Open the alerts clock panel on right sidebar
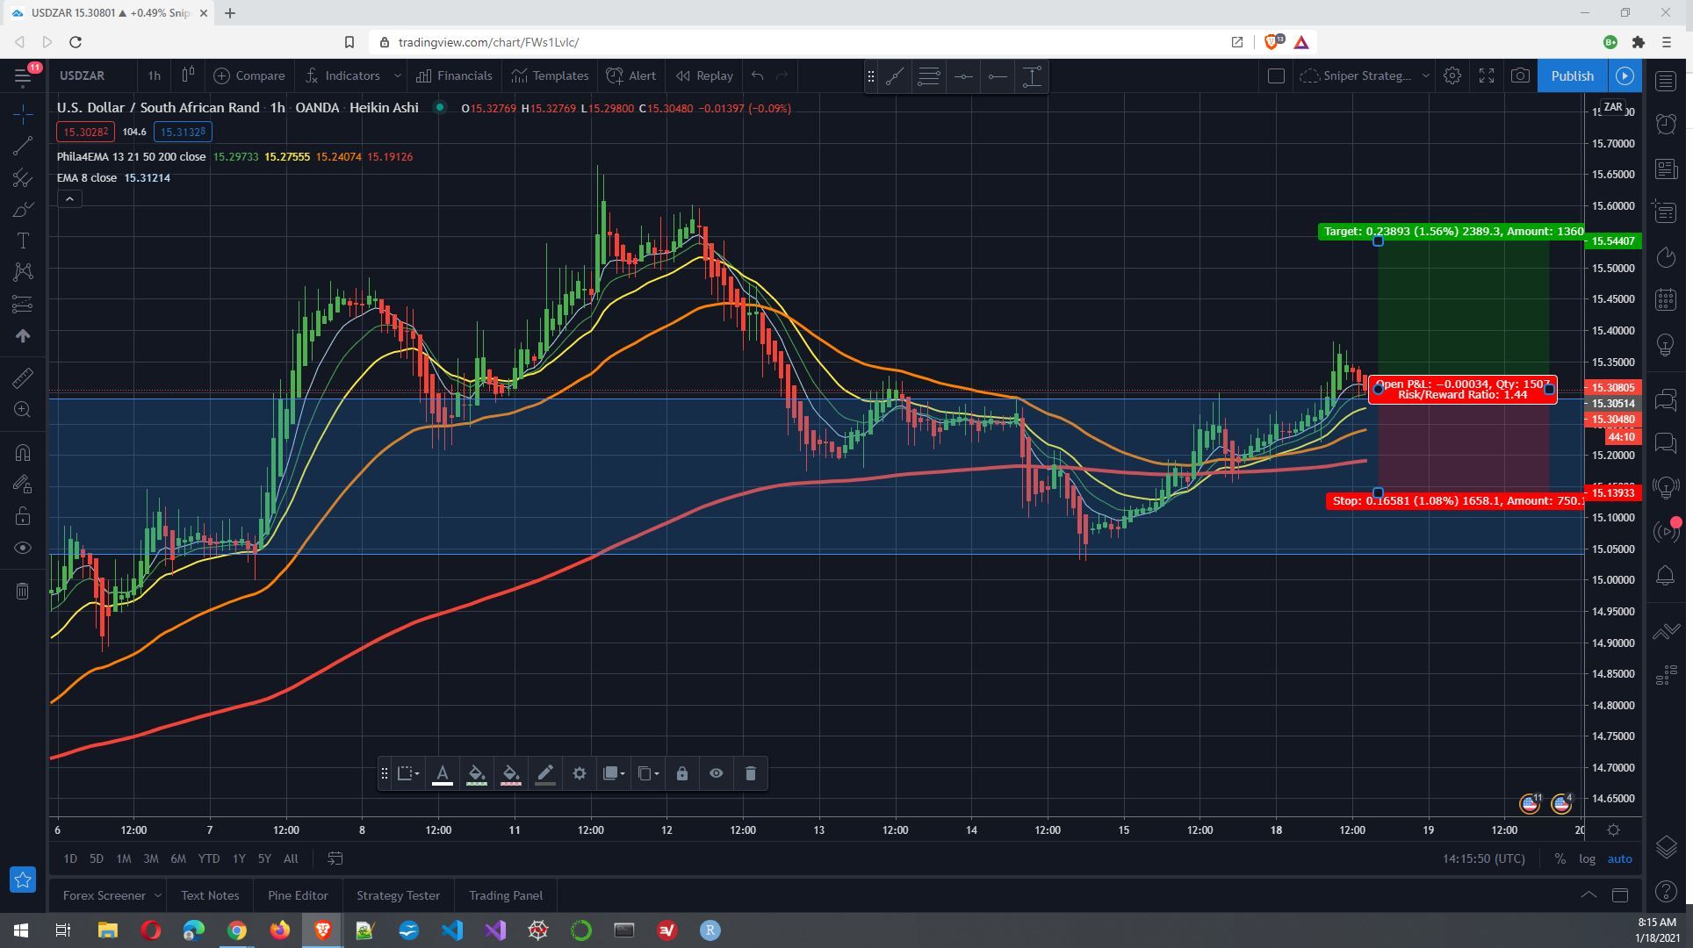Viewport: 1693px width, 948px height. click(1666, 124)
